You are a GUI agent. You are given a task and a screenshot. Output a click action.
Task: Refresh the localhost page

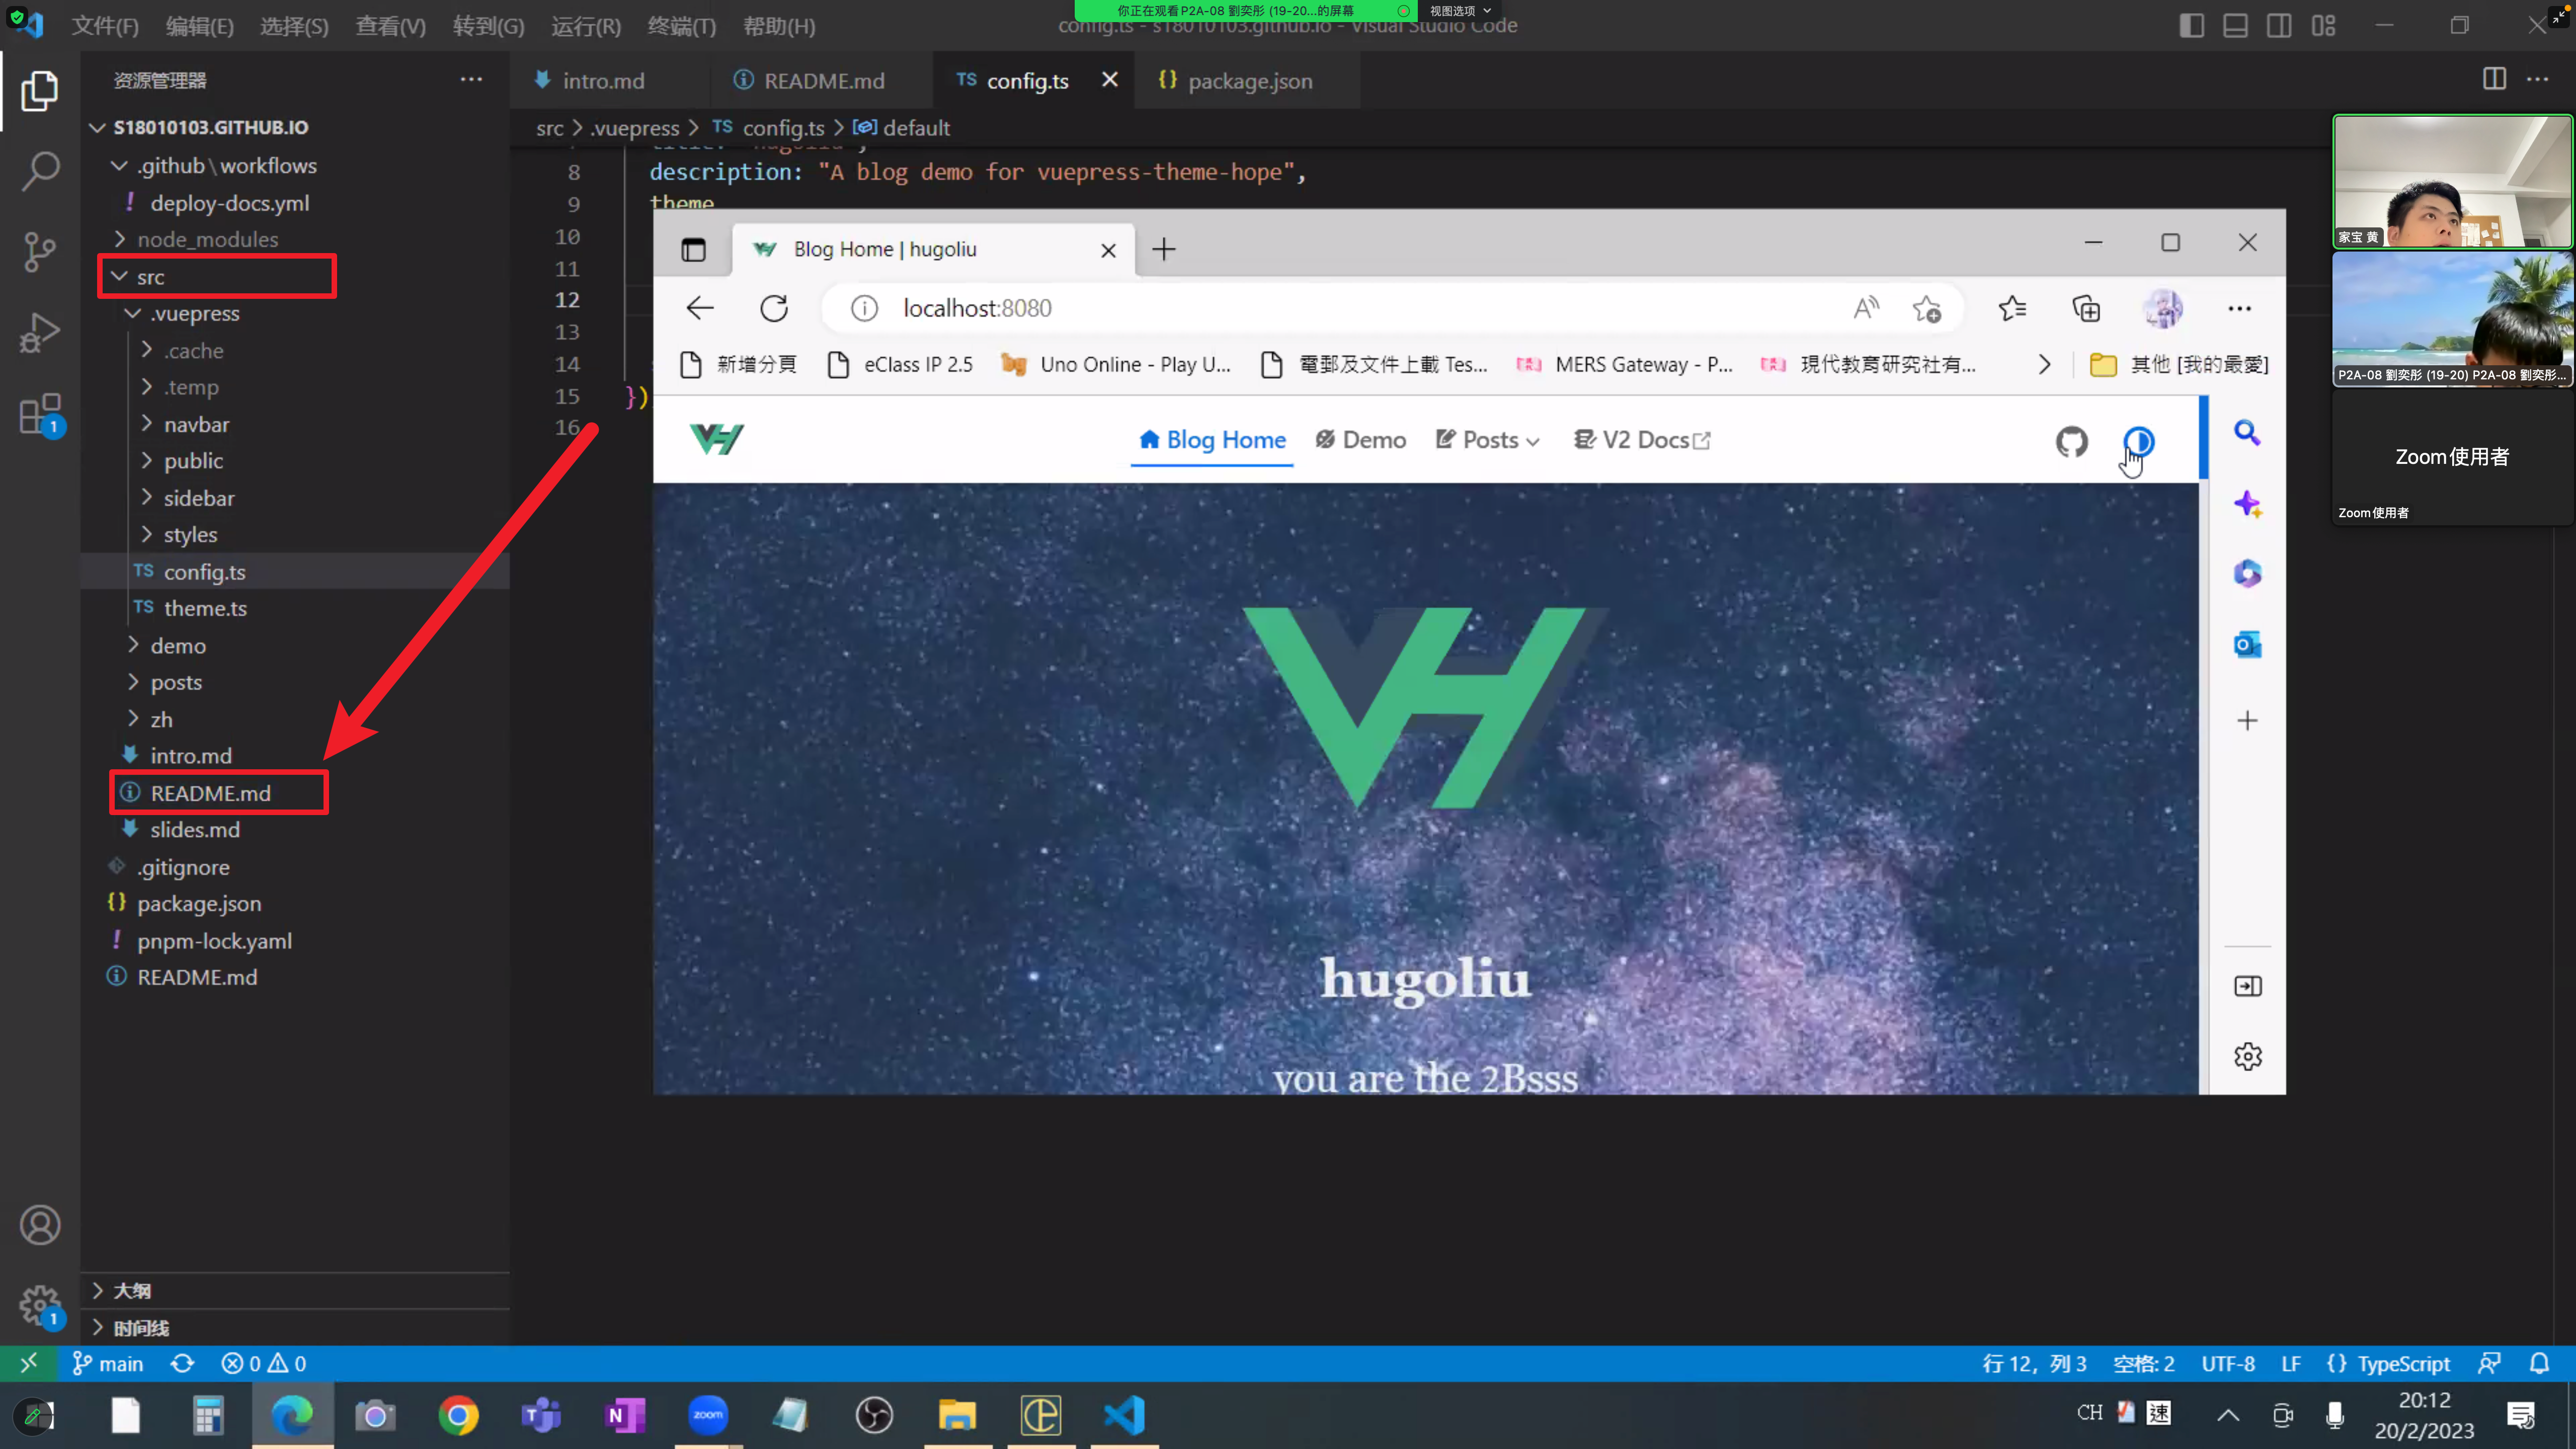click(774, 308)
